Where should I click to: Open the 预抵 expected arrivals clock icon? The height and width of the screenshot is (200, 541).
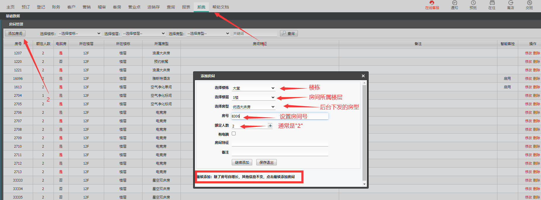[473, 3]
